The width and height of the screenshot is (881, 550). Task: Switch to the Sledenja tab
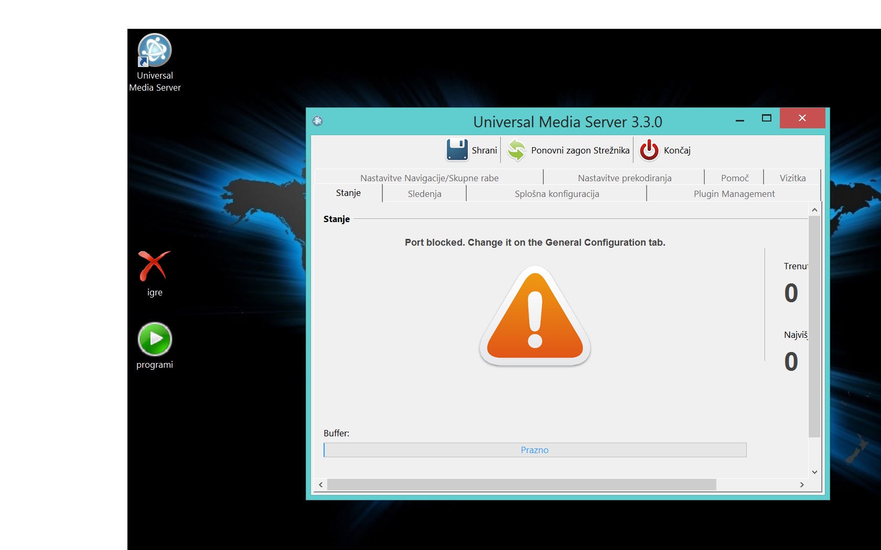(x=424, y=193)
